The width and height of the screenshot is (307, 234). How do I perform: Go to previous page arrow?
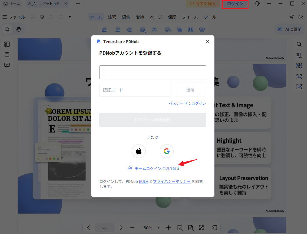(88, 228)
